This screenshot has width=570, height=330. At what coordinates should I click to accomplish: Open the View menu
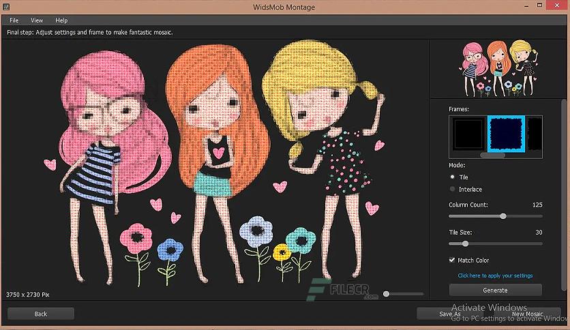tap(37, 20)
